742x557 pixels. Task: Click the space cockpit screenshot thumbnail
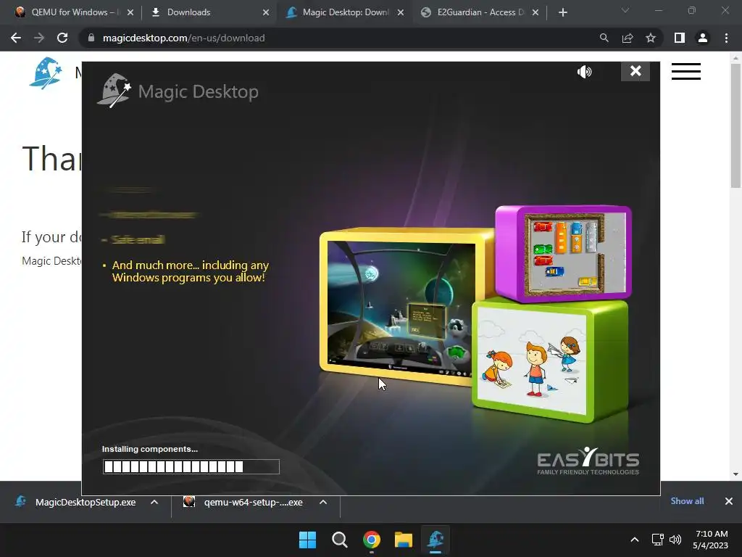click(x=401, y=309)
